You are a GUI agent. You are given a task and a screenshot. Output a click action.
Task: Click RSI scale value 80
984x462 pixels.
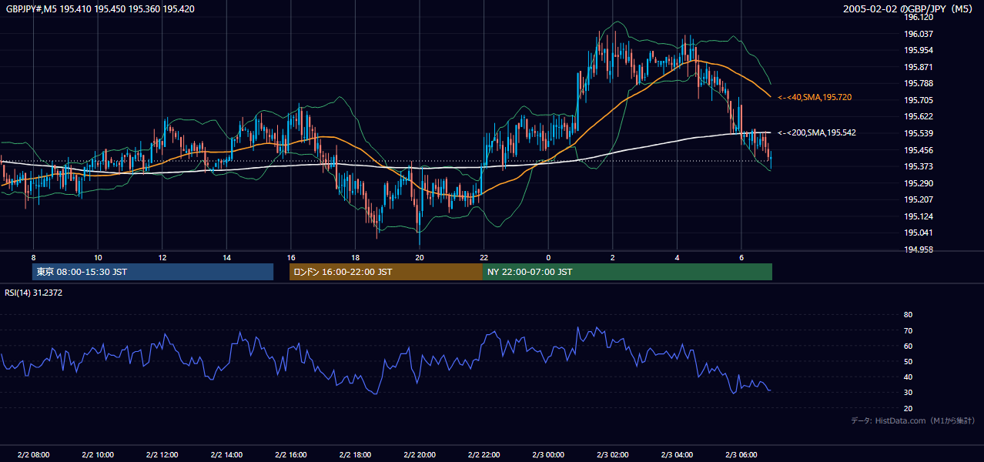(908, 315)
